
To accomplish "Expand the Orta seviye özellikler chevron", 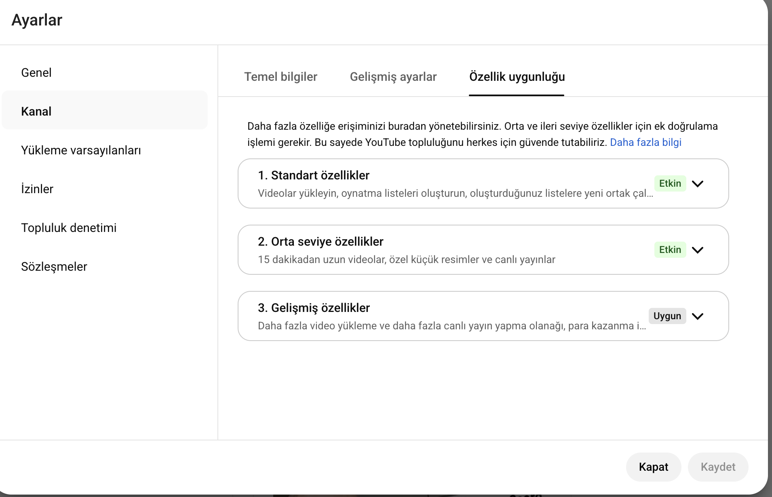I will tap(698, 250).
